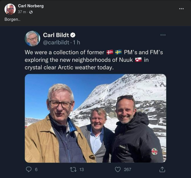Like the tweet with the heart icon
This screenshot has width=191, height=178.
118,169
